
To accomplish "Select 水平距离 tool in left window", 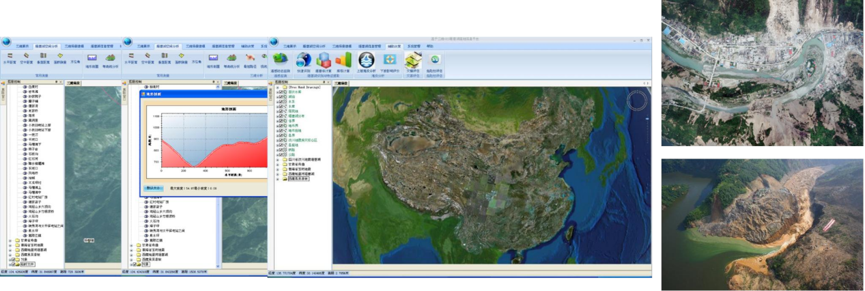I will coord(10,59).
